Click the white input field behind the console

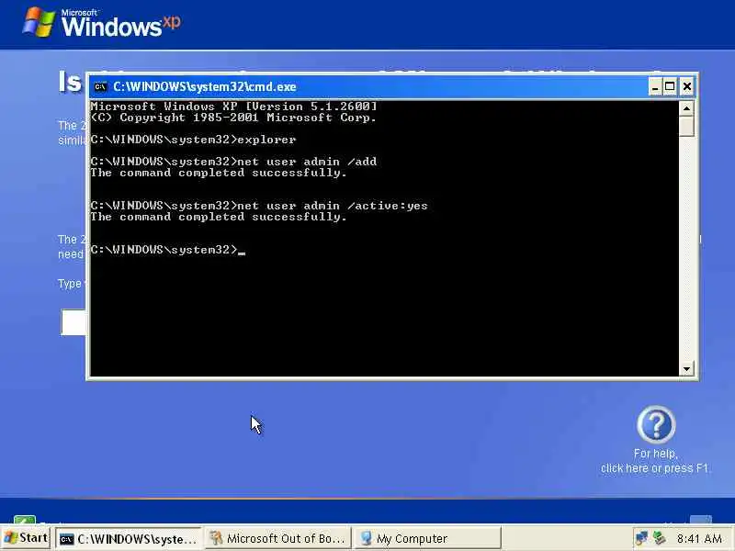click(73, 322)
